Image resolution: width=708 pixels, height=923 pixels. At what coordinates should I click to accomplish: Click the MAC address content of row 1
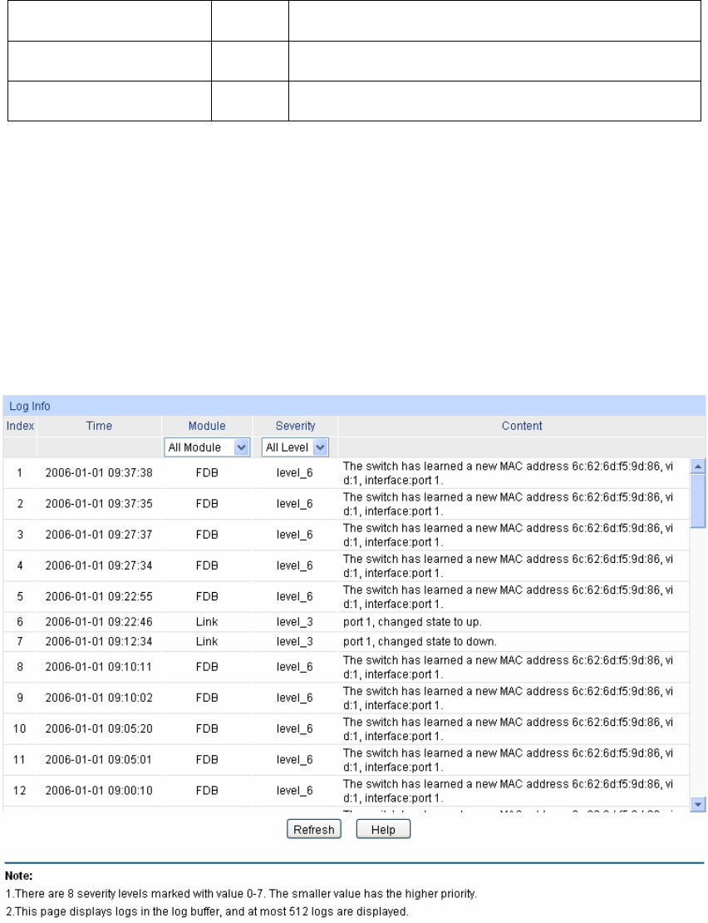point(508,472)
